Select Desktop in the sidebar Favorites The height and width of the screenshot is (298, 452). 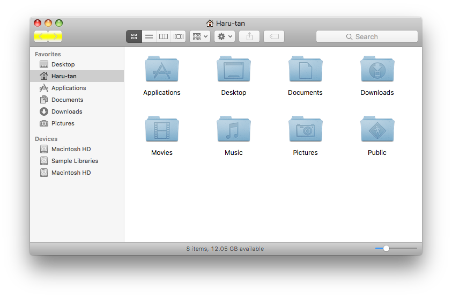(77, 64)
